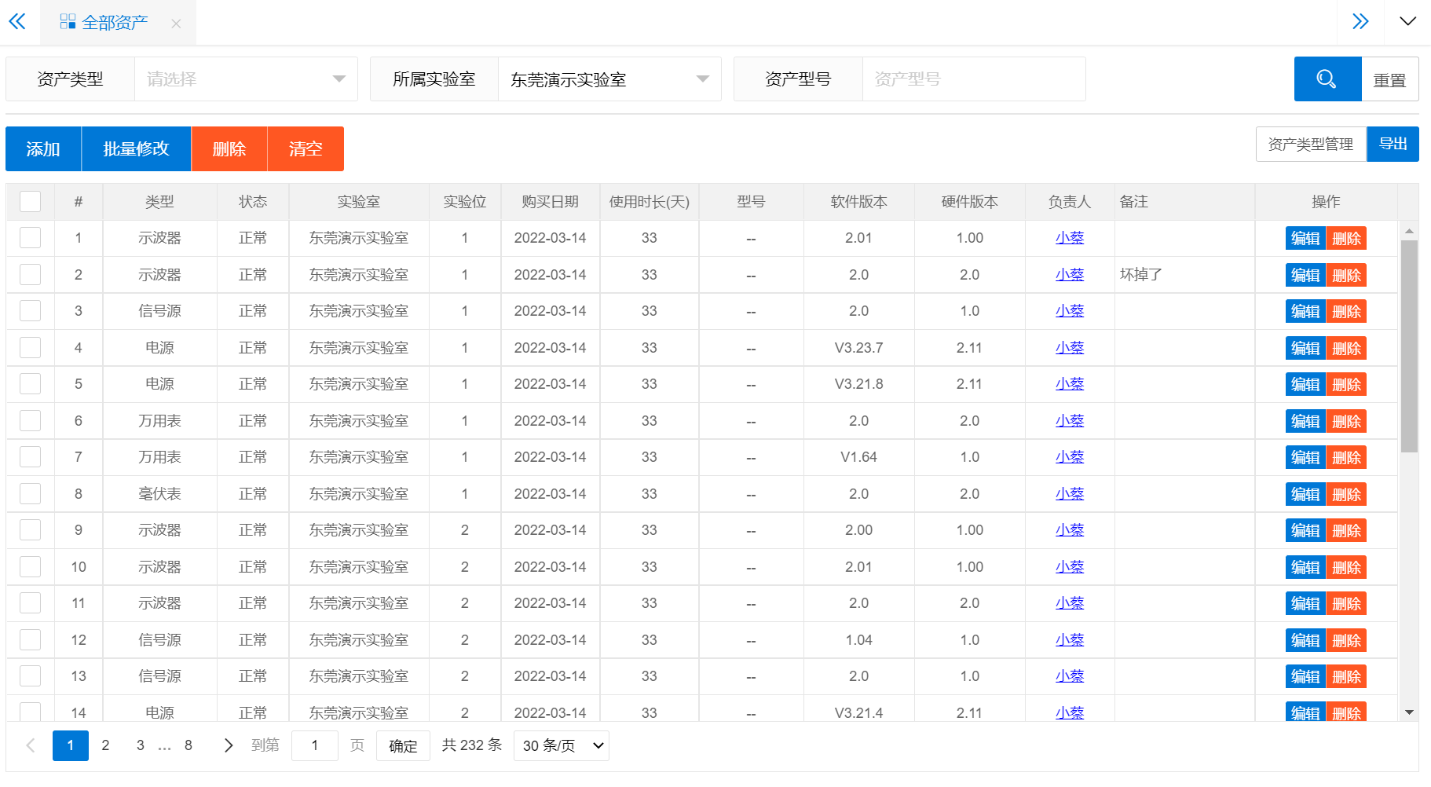Switch to the 全部资产 tab
Screen dimensions: 1431x787
click(114, 23)
